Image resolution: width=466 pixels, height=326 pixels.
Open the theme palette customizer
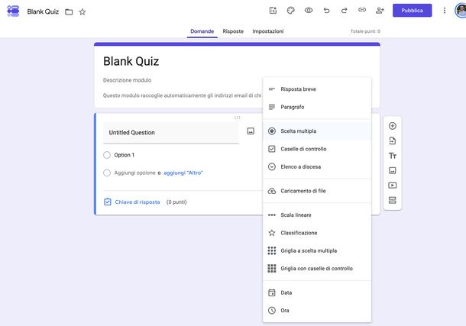tap(290, 11)
